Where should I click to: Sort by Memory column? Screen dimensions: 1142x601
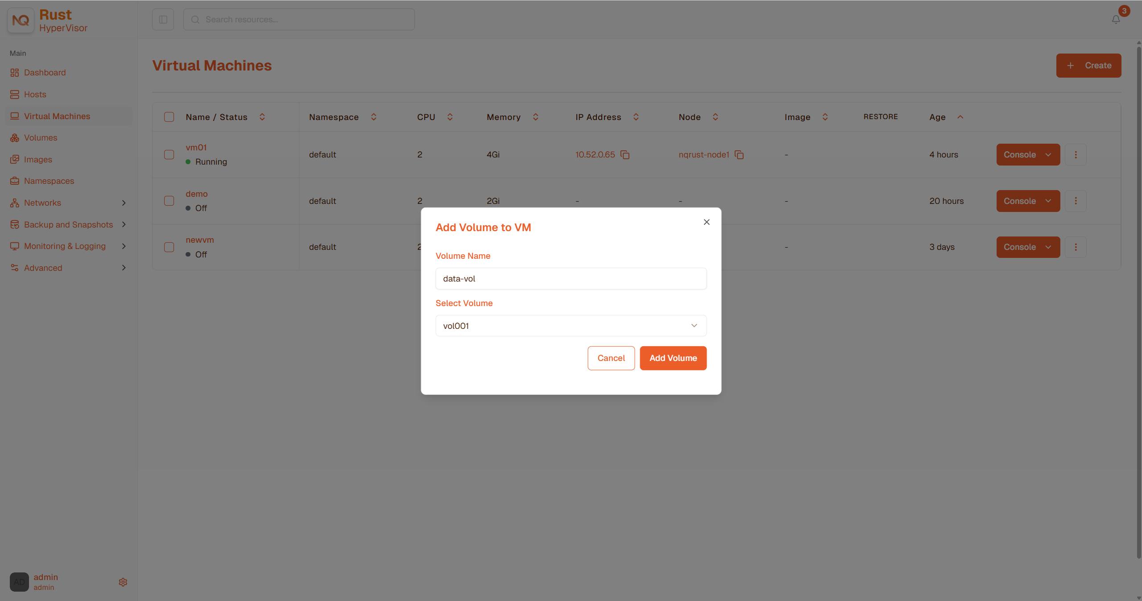click(x=536, y=117)
